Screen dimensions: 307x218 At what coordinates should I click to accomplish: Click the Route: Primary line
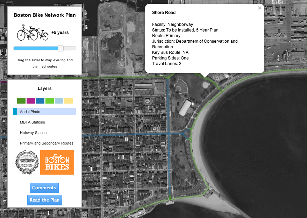(166, 36)
